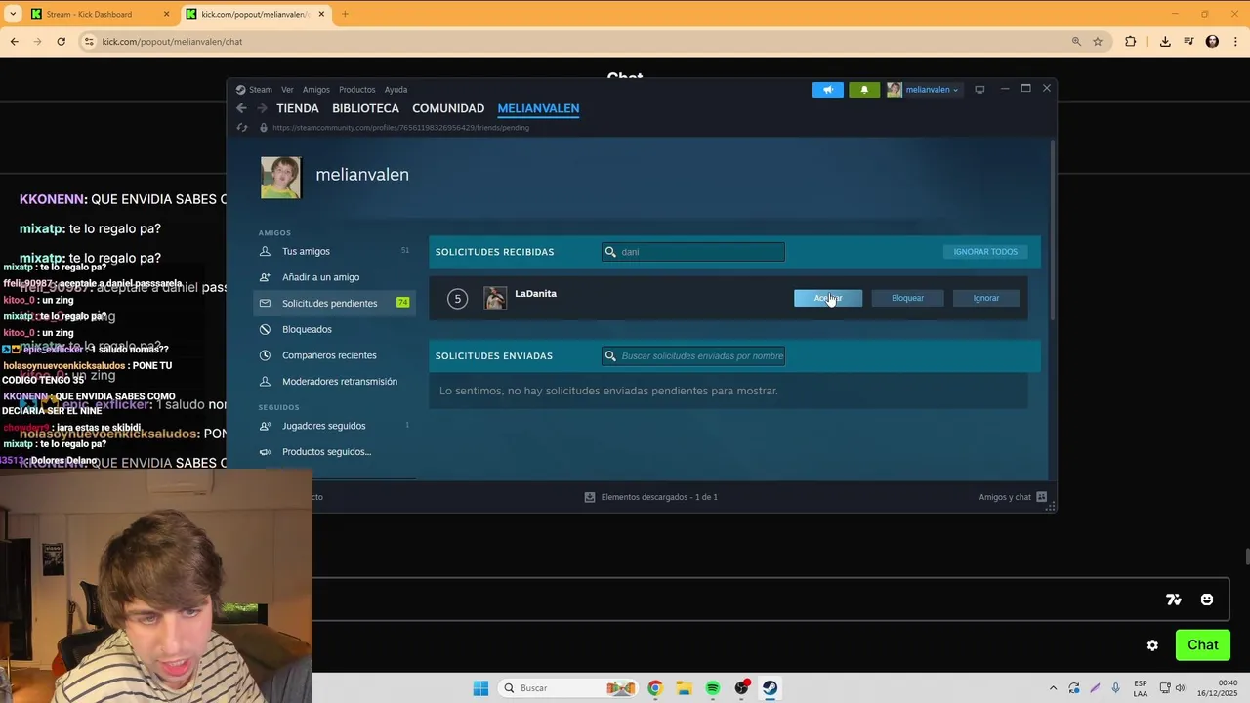Click Steam page vertical scrollbar
This screenshot has height=703, width=1250.
coord(1052,230)
